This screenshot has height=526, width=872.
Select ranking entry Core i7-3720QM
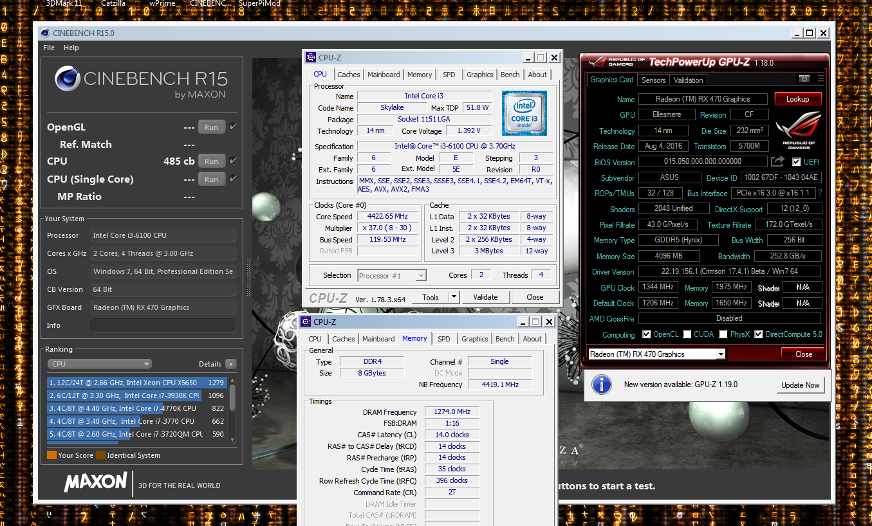pyautogui.click(x=137, y=434)
